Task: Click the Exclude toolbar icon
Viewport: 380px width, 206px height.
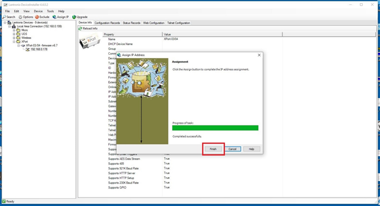Action: point(37,17)
